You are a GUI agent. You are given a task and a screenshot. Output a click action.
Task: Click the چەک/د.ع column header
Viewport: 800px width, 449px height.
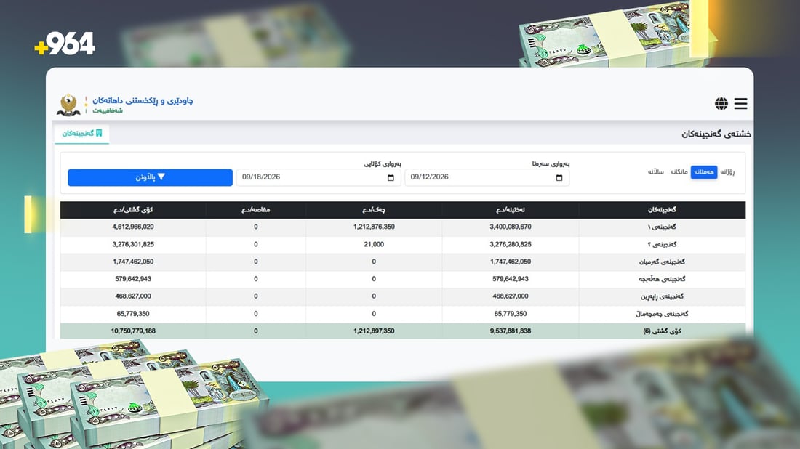pyautogui.click(x=374, y=209)
